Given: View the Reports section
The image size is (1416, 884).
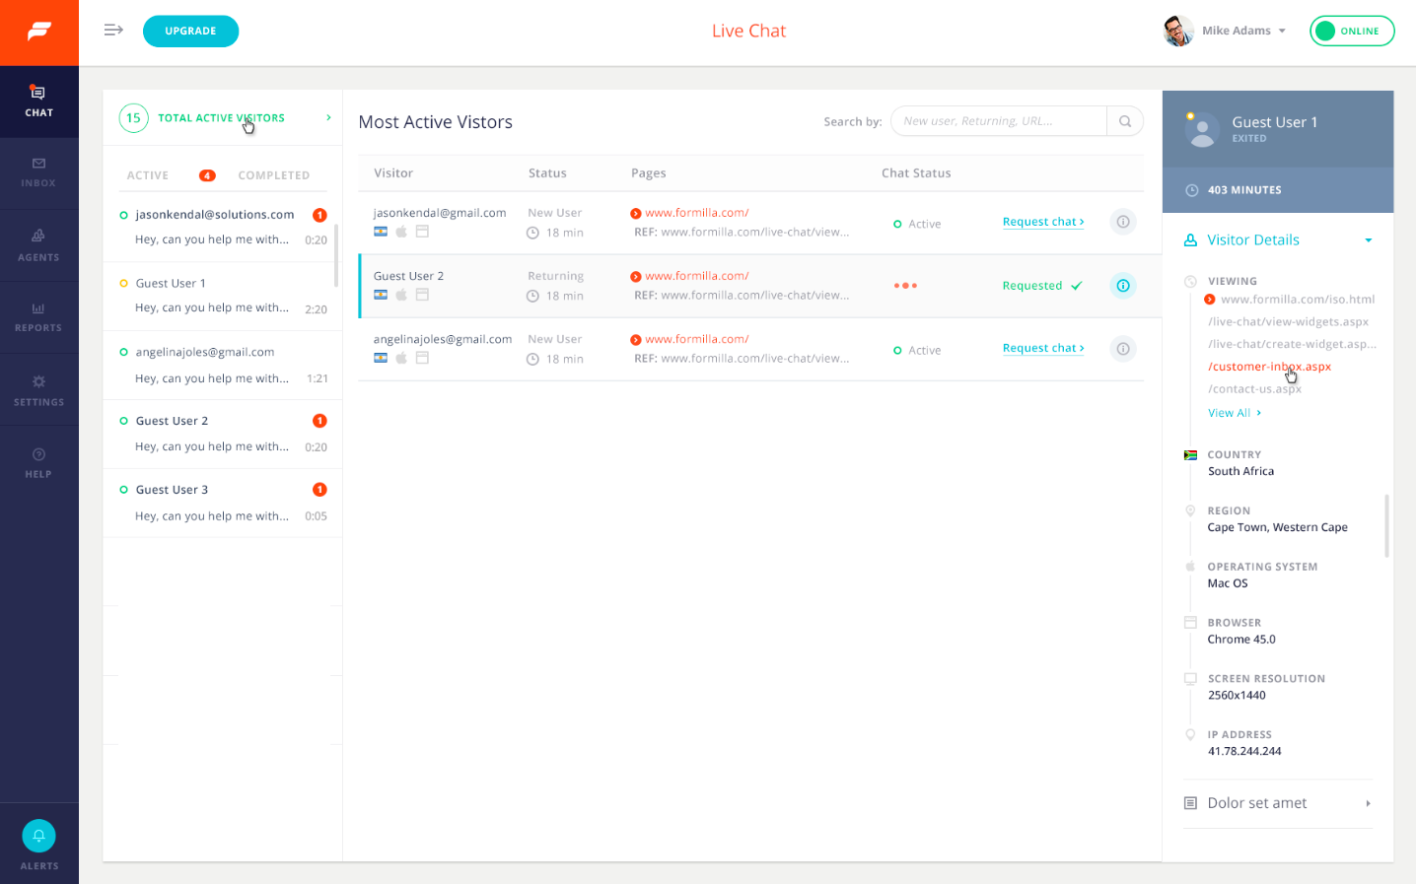Looking at the screenshot, I should pos(38,317).
